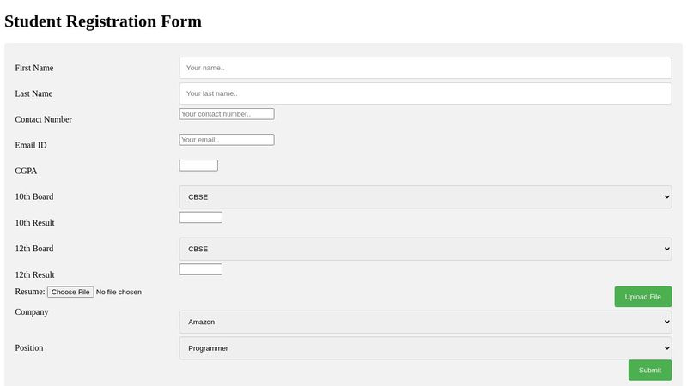Focus the CGPA number field
This screenshot has height=386, width=687.
(198, 166)
